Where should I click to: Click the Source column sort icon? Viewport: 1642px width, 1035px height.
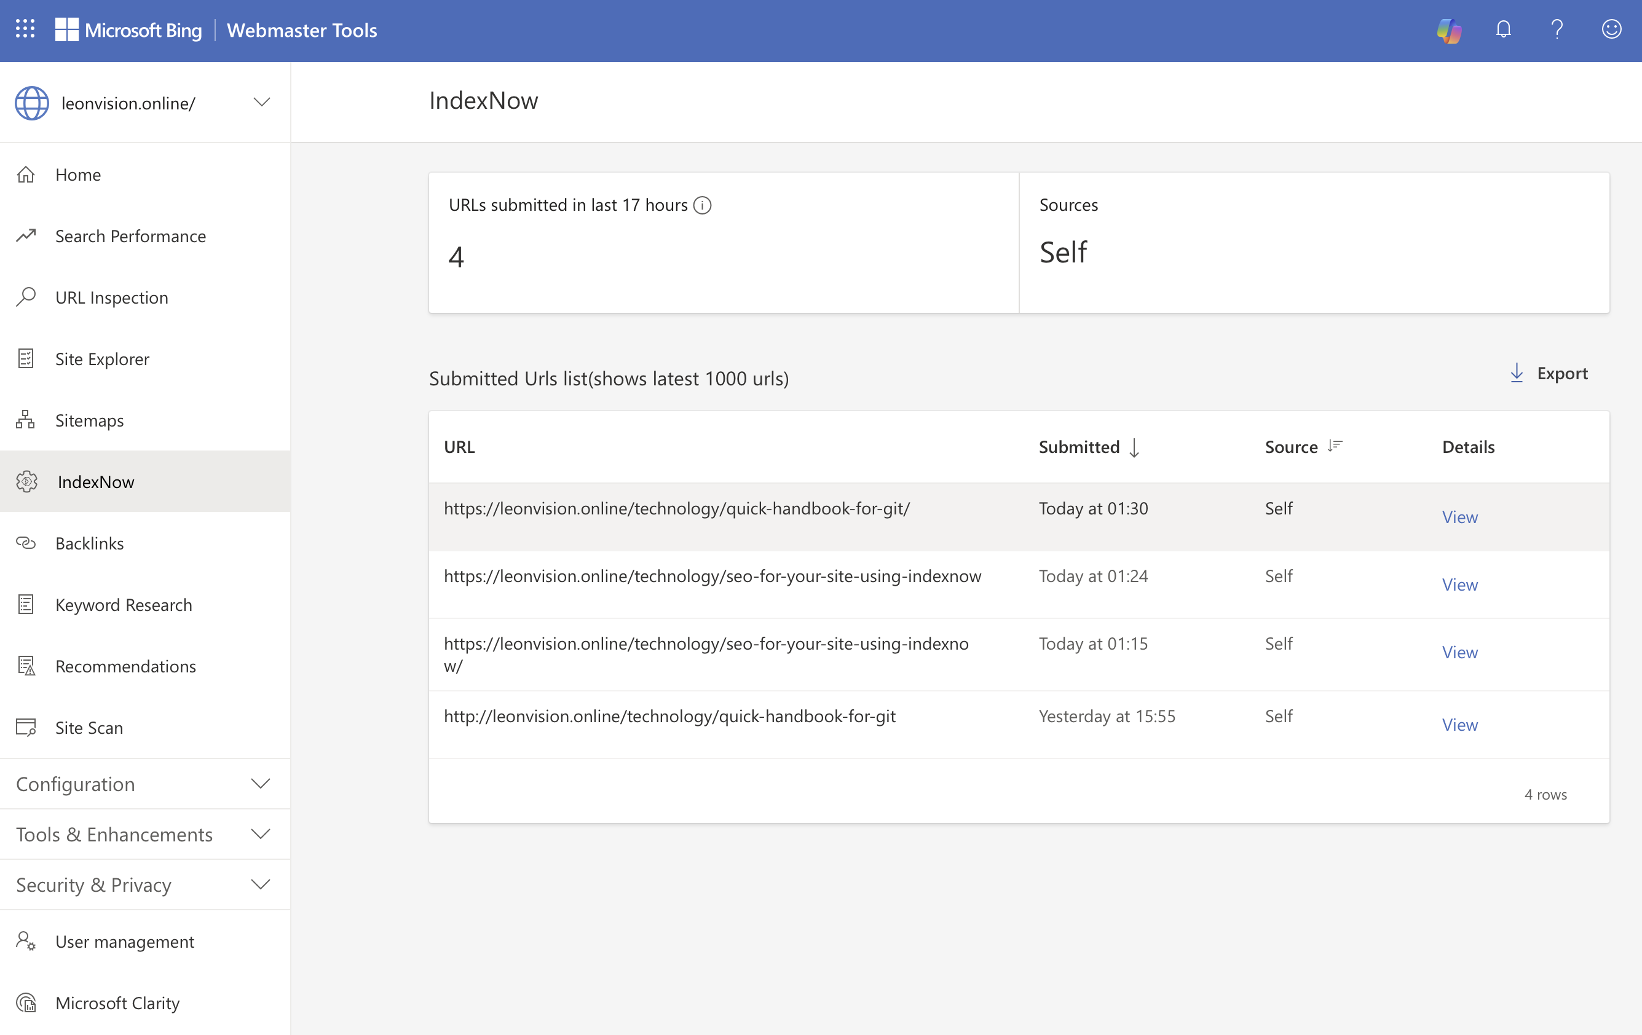(x=1335, y=447)
